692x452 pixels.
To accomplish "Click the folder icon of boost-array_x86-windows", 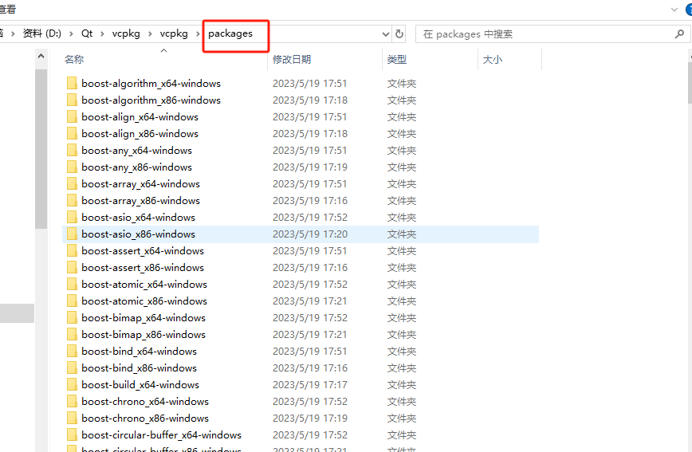I will [x=72, y=201].
